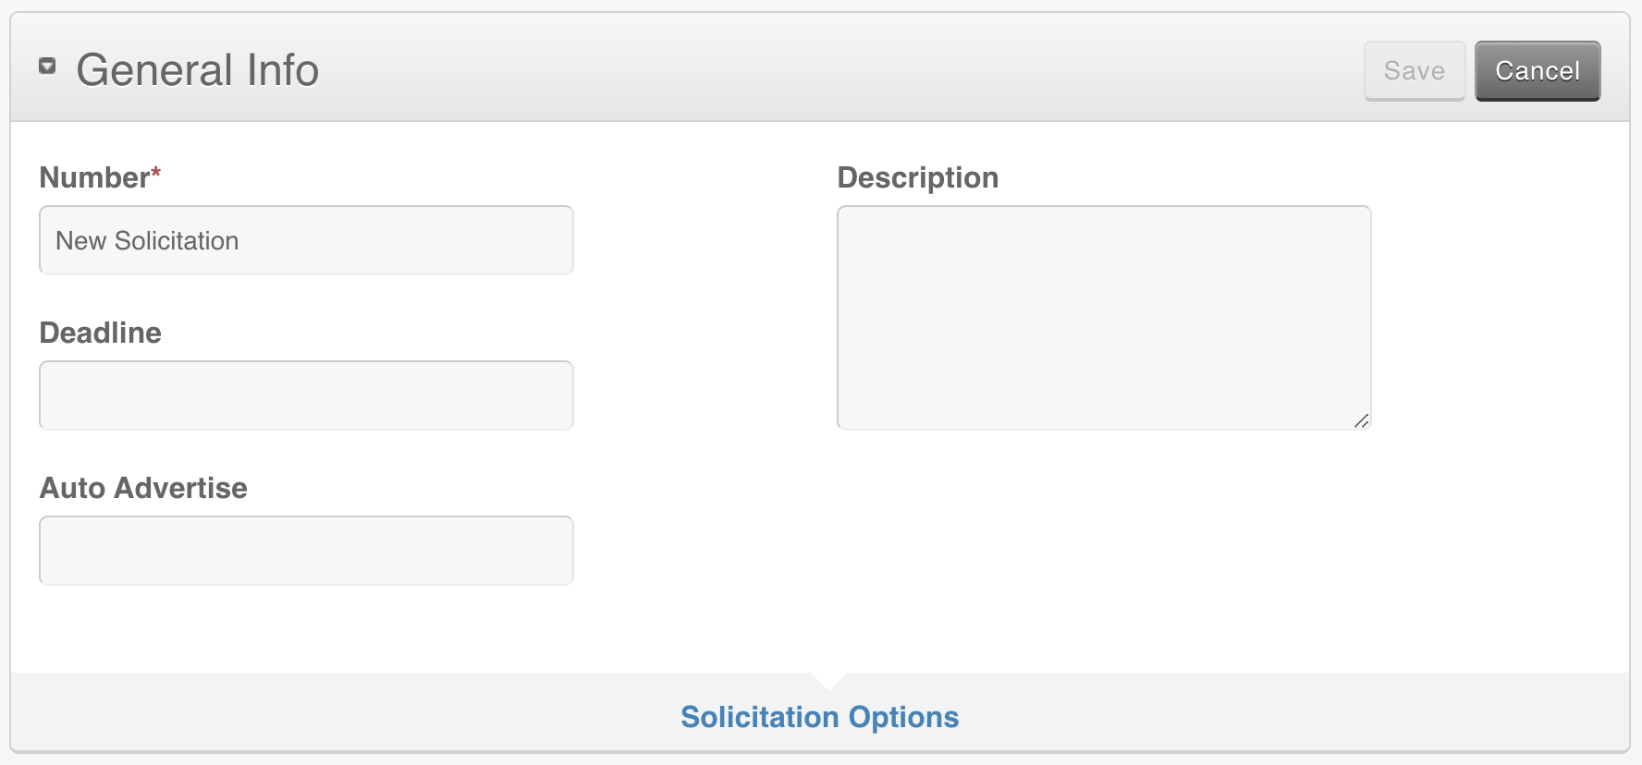Click the Cancel button

(1537, 69)
